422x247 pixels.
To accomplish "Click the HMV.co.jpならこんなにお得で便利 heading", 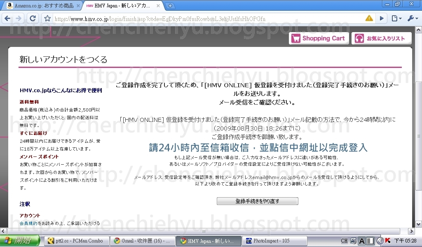I will (x=61, y=90).
